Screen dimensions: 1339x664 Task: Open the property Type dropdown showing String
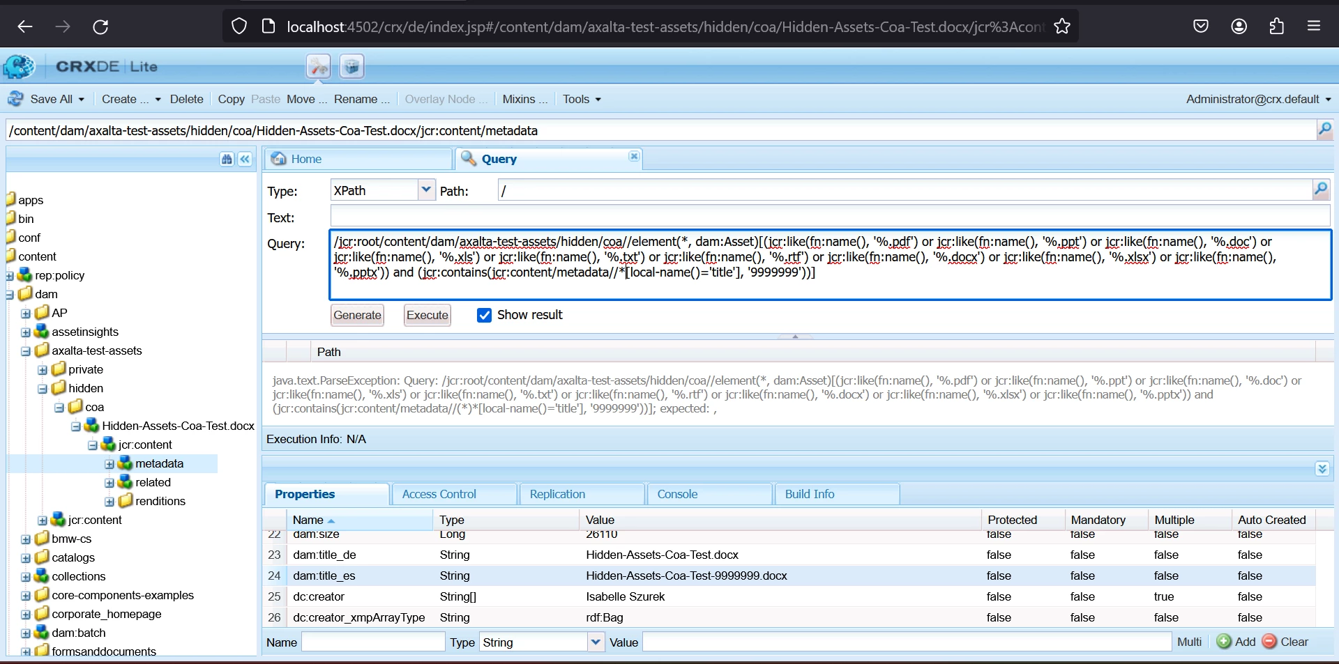tap(596, 642)
